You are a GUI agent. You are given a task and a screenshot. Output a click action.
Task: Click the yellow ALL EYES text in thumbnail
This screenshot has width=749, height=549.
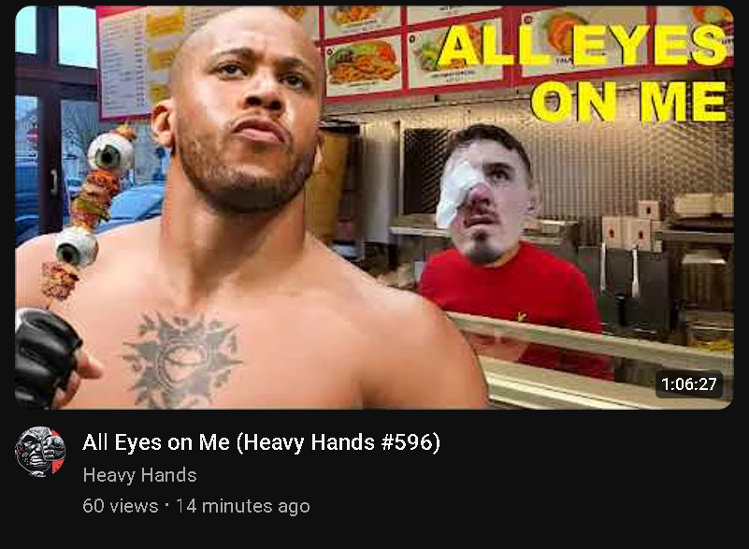click(x=583, y=45)
